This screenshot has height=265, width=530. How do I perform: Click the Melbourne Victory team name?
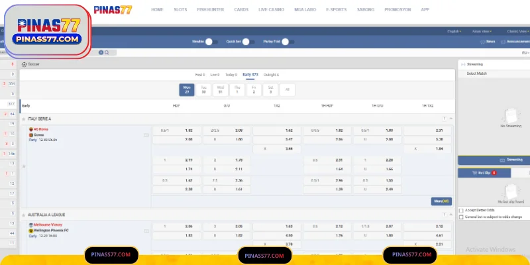point(48,225)
